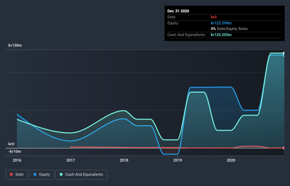Screen dimensions: 290x186
Task: Click the -kr10m y-axis label
Action: pos(15,151)
